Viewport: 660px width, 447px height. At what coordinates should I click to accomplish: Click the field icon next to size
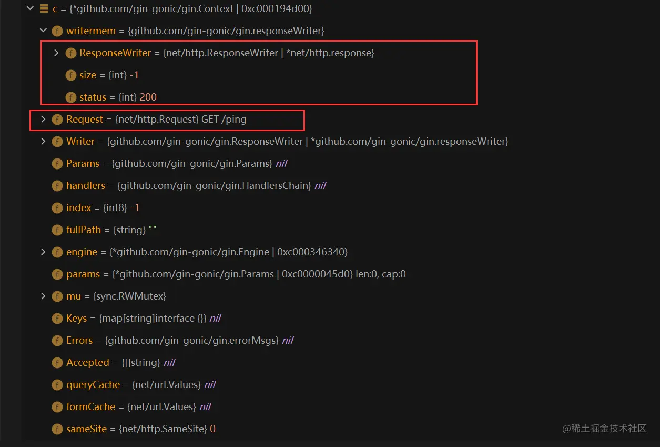(70, 75)
